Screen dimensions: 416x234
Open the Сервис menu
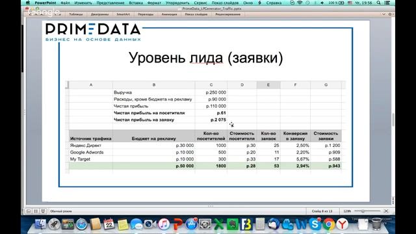201,3
